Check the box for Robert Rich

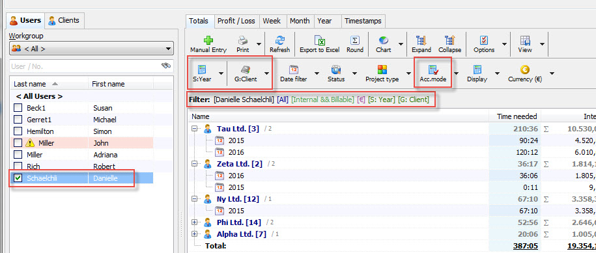[18, 166]
